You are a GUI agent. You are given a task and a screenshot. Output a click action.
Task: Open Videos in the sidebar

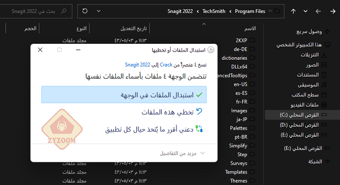pos(304,105)
